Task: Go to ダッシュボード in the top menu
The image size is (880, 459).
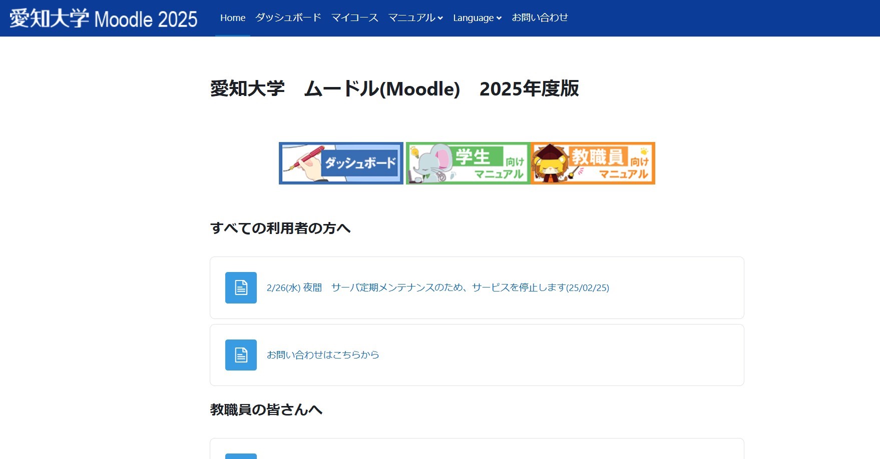Action: point(288,18)
